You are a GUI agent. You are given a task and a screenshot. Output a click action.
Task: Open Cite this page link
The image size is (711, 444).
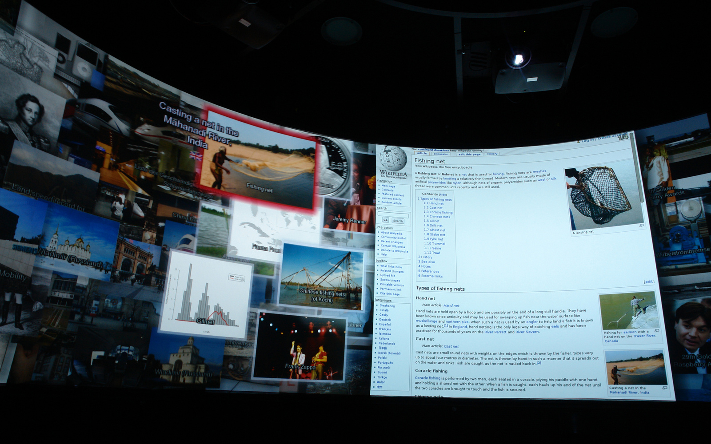389,294
